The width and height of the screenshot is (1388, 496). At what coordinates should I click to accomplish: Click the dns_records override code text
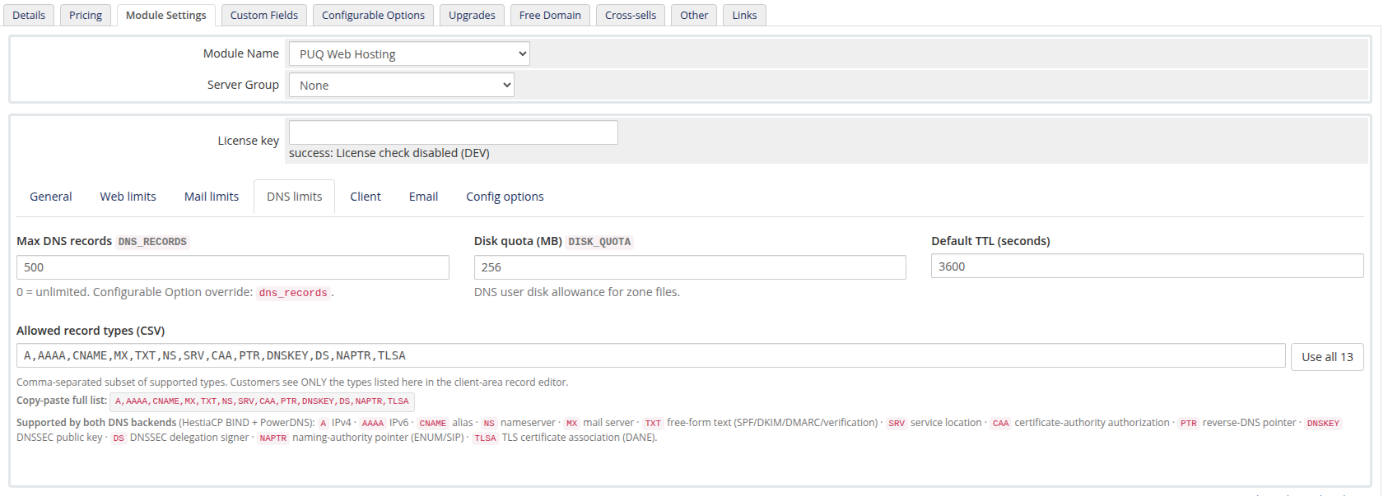(293, 293)
